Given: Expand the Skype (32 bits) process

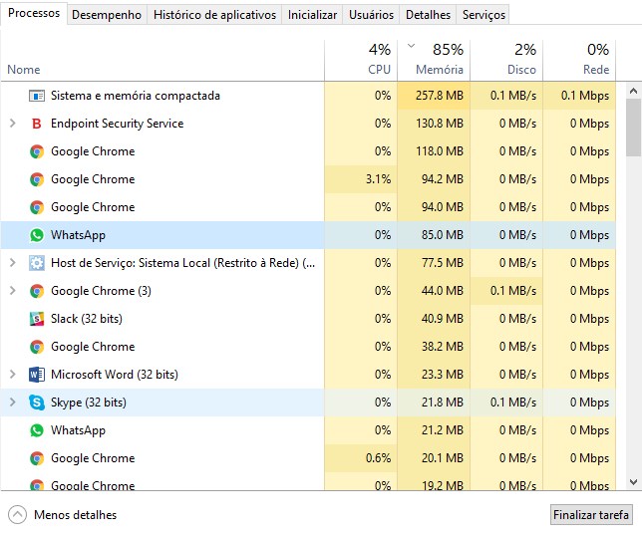Looking at the screenshot, I should tap(13, 402).
